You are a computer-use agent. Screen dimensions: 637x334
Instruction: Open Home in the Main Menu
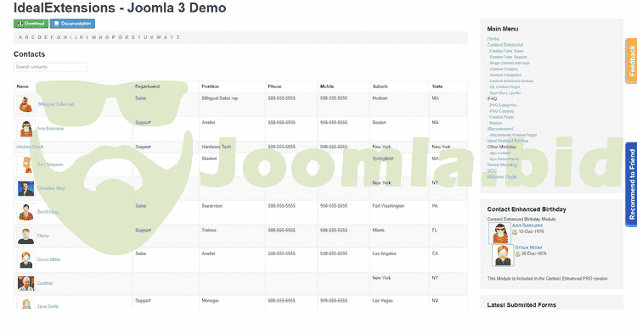493,39
